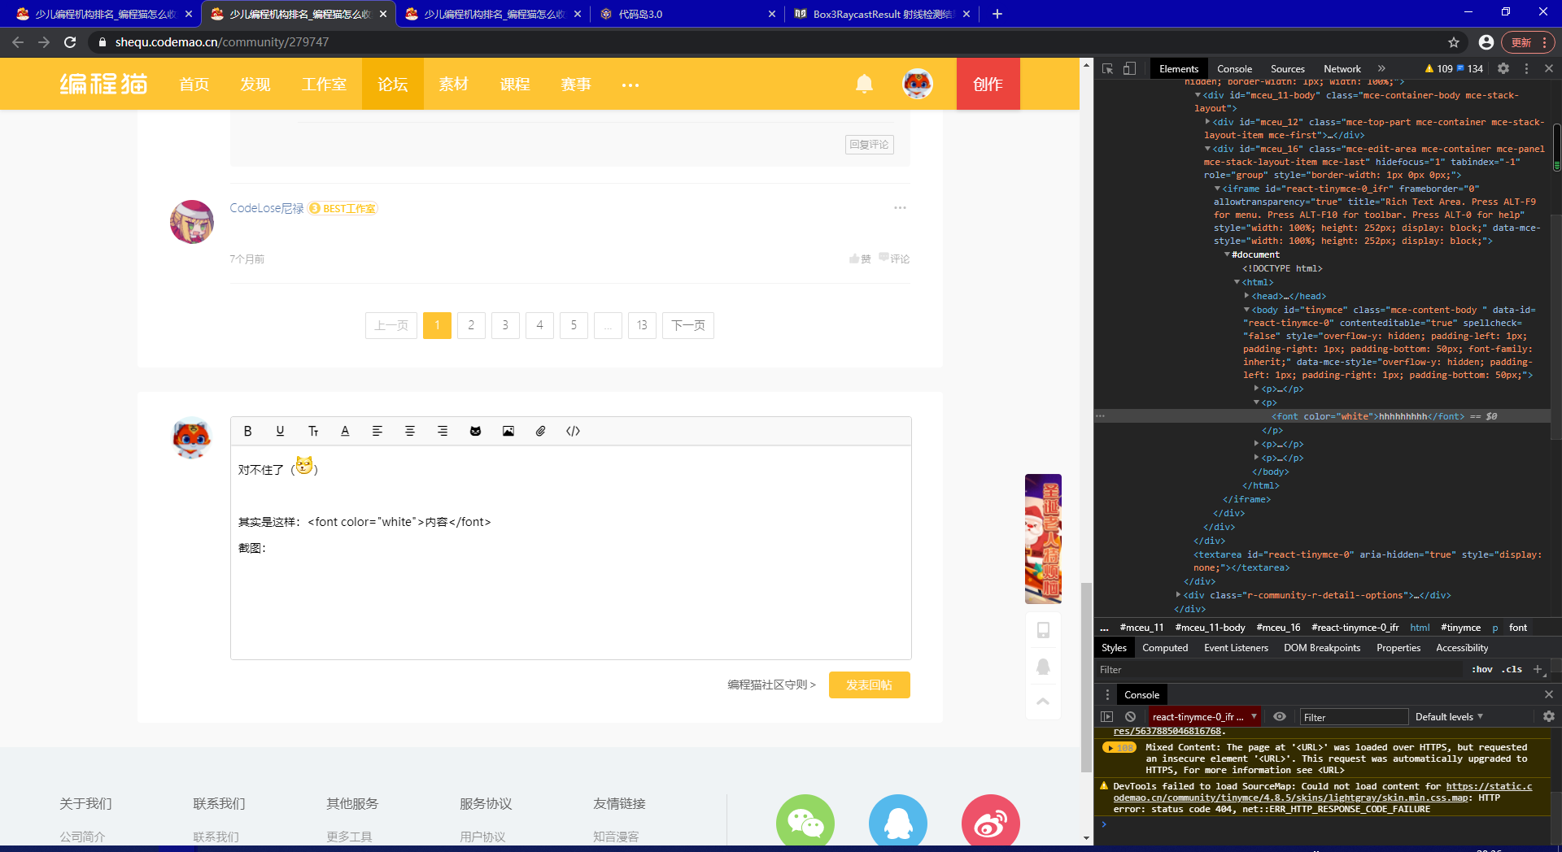Focus the Styles Filter input

(1280, 669)
